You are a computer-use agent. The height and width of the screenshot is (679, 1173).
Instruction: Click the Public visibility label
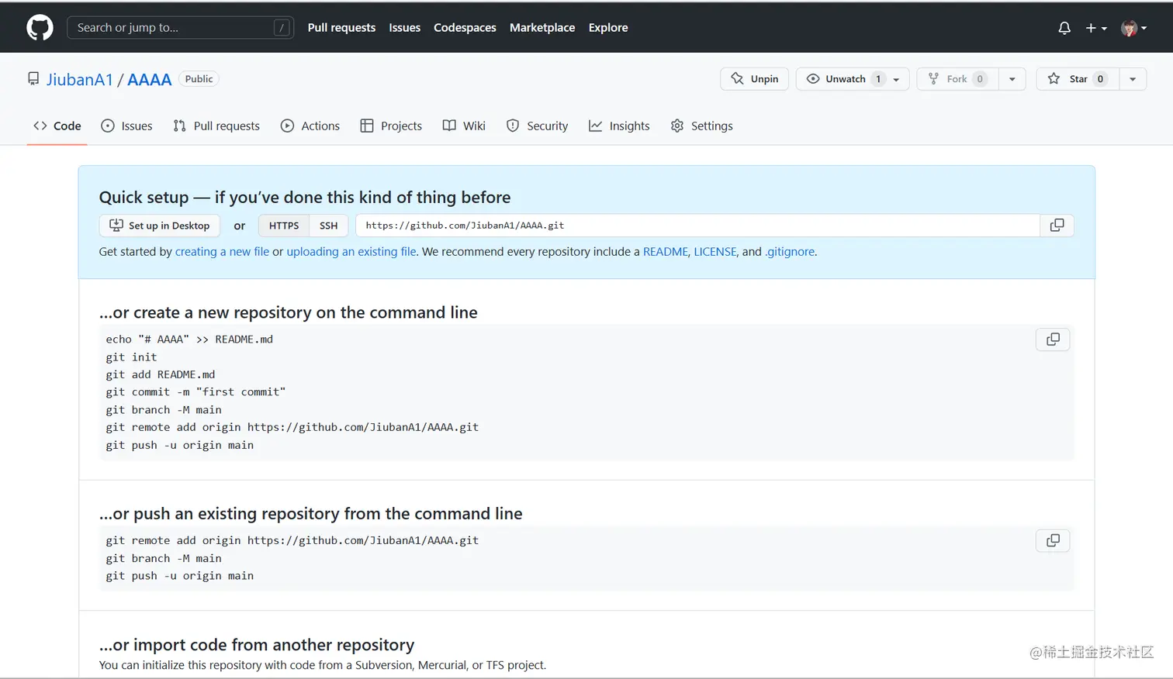[199, 79]
